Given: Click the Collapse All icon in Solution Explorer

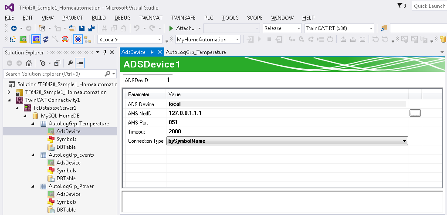Looking at the screenshot, I should [58, 63].
